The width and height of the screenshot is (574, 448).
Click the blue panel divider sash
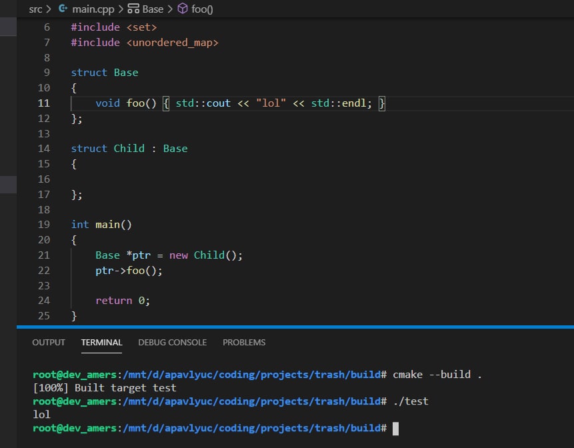point(295,327)
